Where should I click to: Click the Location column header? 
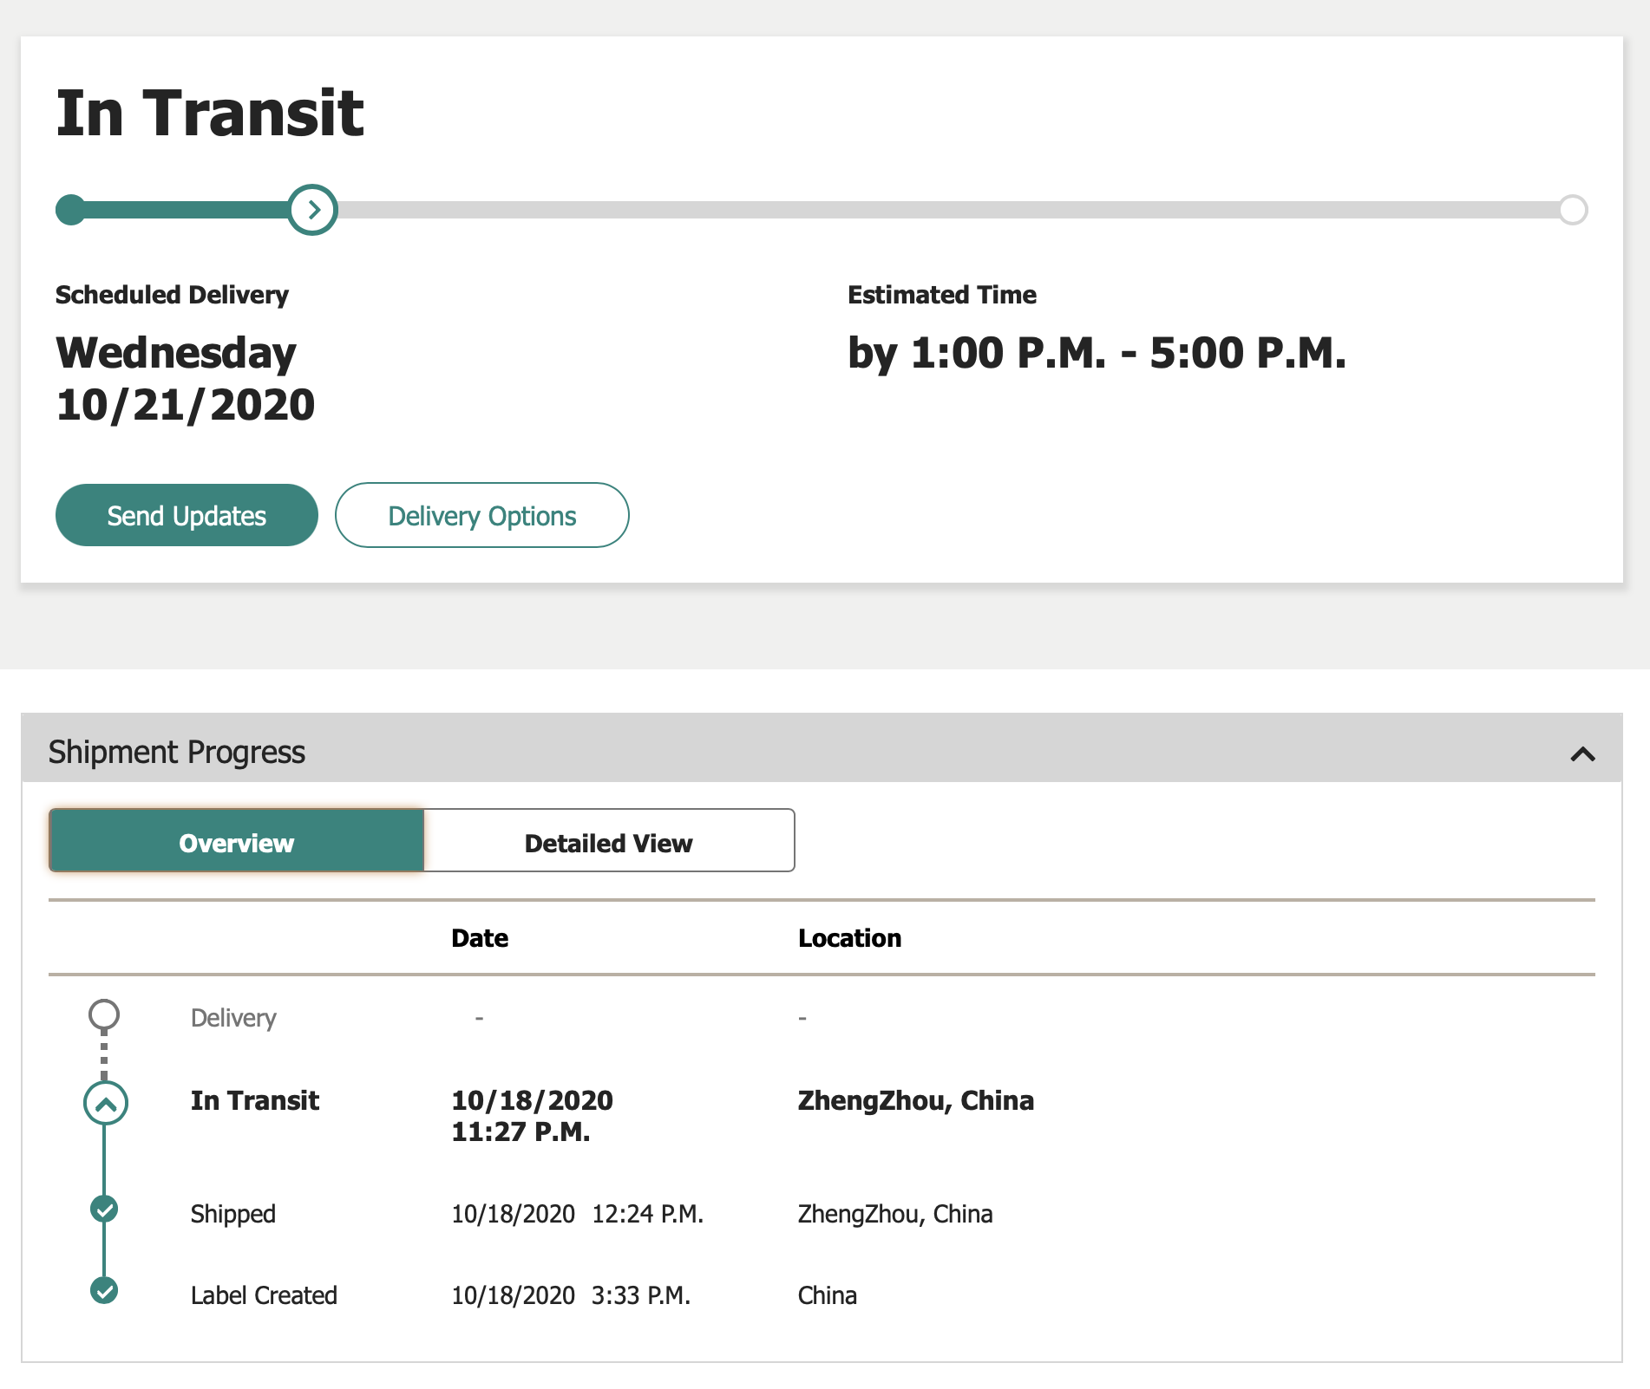(850, 938)
